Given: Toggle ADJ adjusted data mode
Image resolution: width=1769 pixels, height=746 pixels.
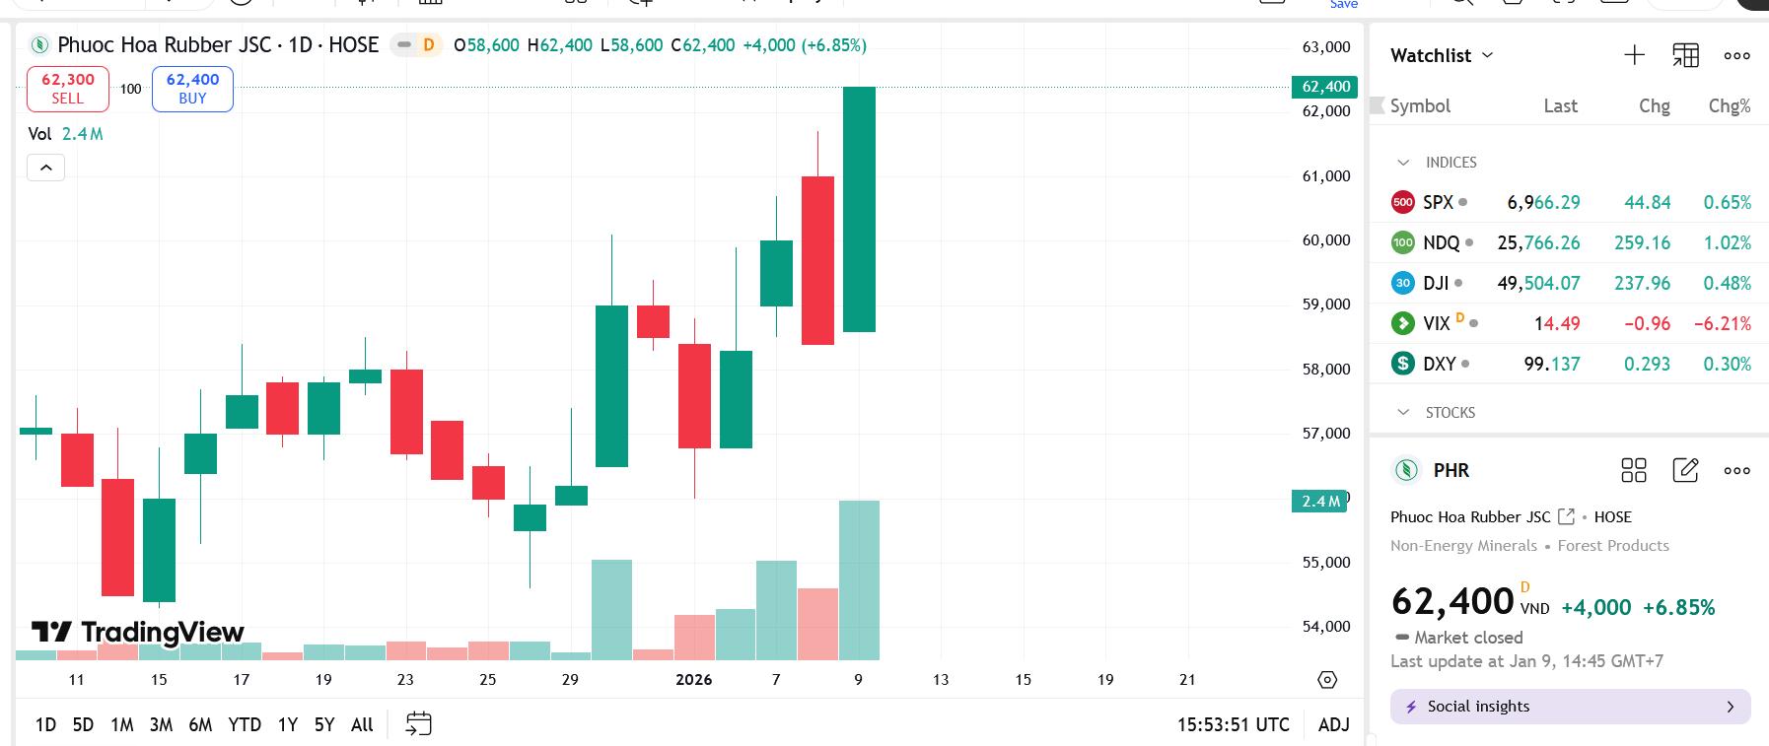Looking at the screenshot, I should click(x=1333, y=724).
